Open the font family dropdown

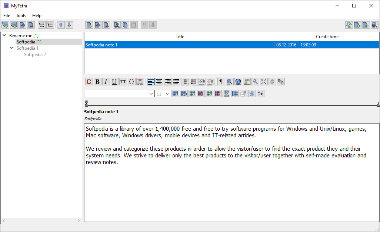click(x=120, y=94)
